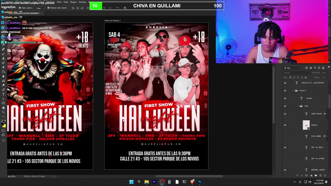The height and width of the screenshot is (186, 331).
Task: Create a new layer
Action: (320, 175)
